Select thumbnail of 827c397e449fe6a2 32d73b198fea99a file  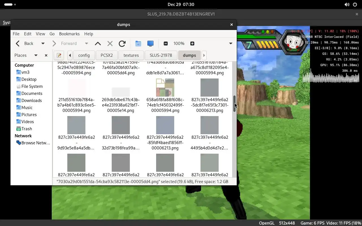(x=121, y=125)
